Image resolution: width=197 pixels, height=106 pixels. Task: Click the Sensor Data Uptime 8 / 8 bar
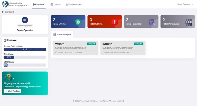coord(25,50)
